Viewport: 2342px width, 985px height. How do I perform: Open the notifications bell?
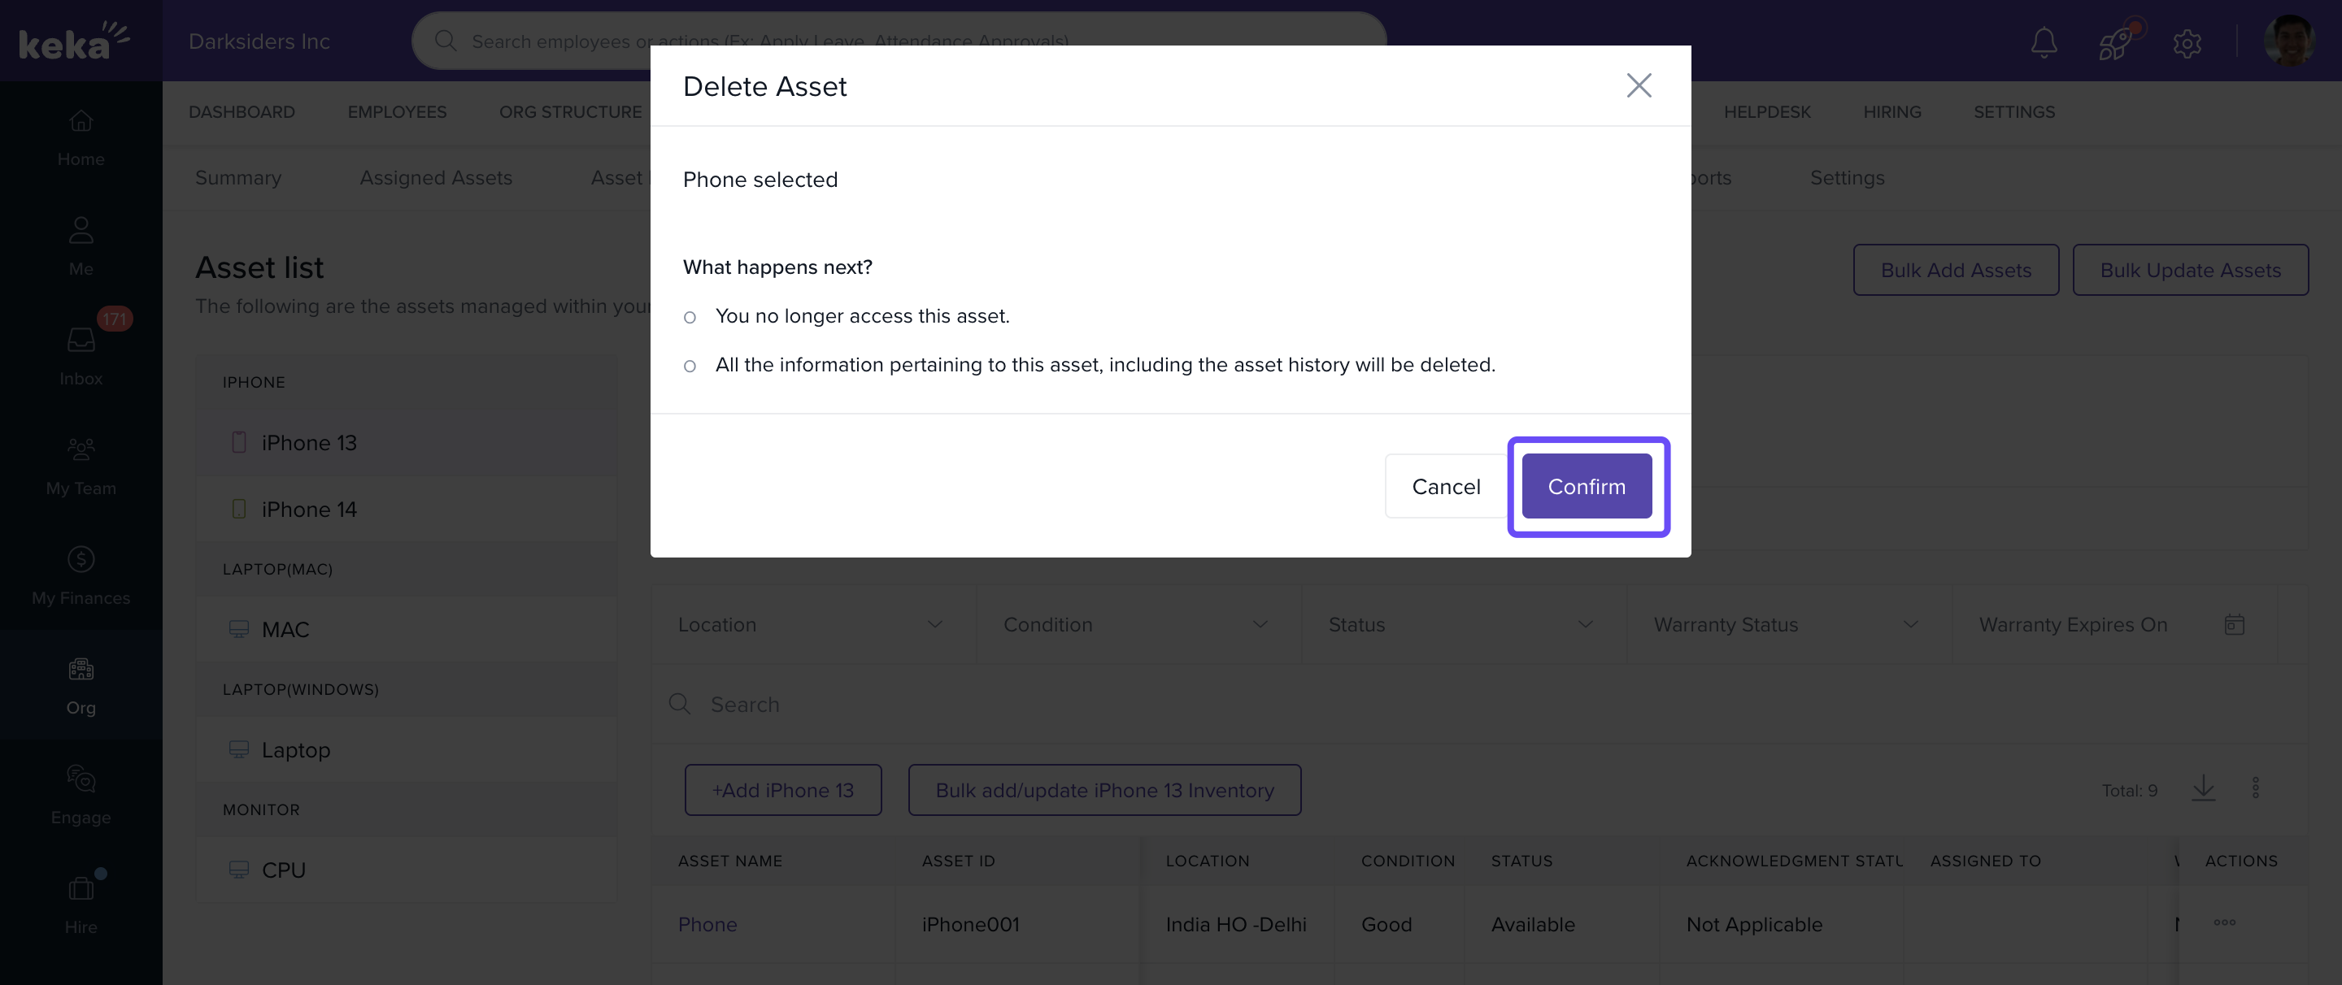click(2044, 41)
